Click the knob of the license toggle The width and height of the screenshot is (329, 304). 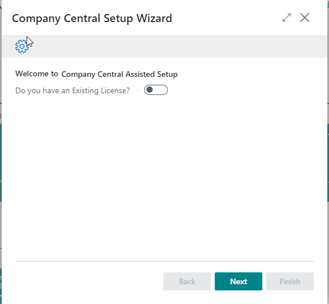point(150,90)
